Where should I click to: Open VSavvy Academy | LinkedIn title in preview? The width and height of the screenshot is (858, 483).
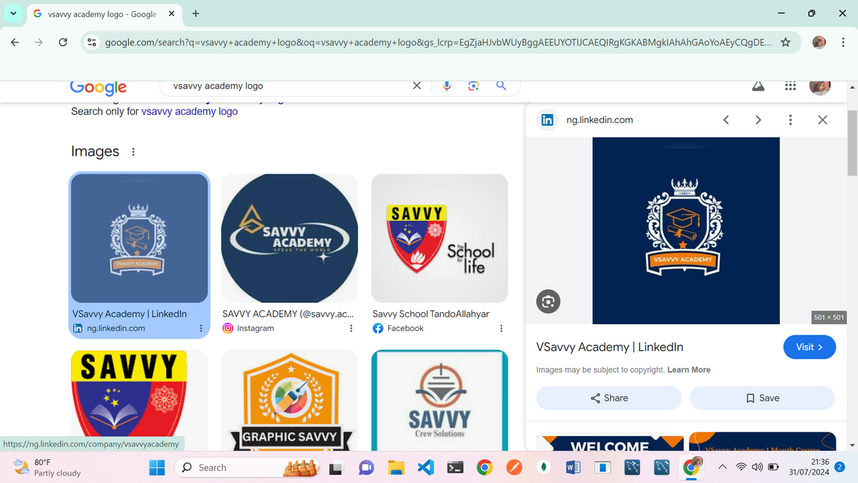tap(609, 347)
